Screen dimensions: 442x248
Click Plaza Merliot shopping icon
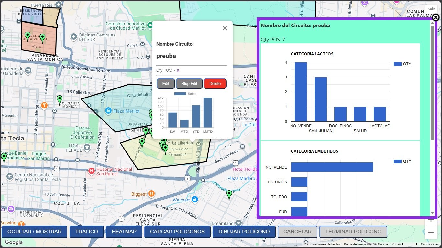tap(108, 111)
